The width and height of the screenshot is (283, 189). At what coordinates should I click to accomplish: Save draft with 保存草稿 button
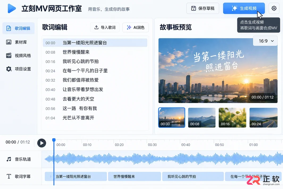tap(203, 8)
